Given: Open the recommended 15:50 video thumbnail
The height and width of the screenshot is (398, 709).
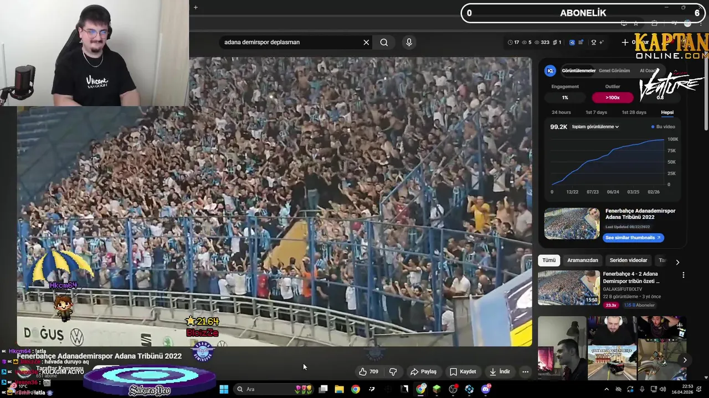Looking at the screenshot, I should pyautogui.click(x=569, y=287).
